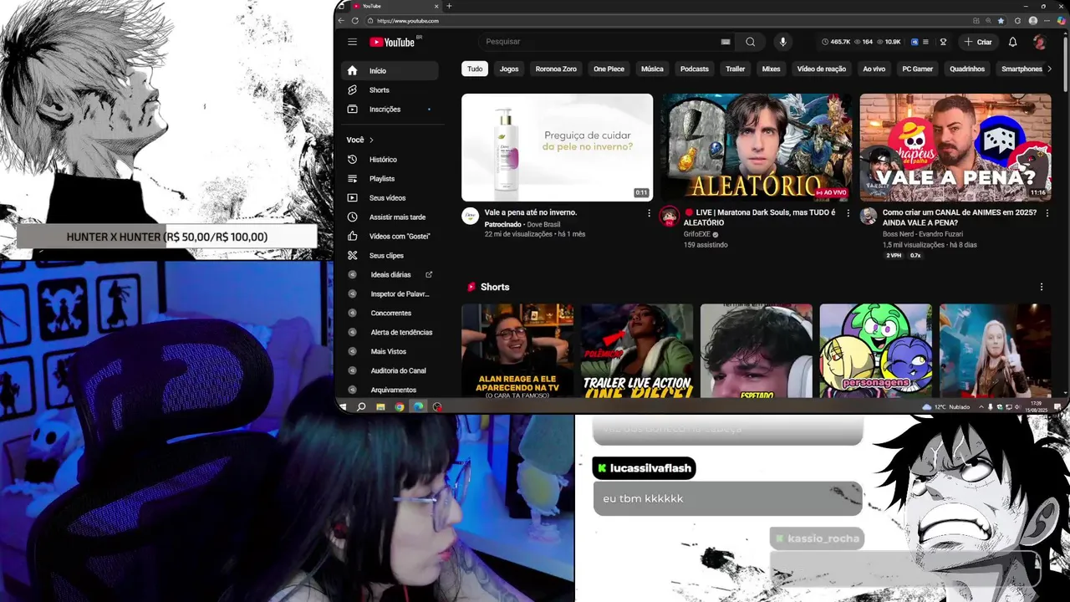Open options menu for Dove ad video
1070x602 pixels.
click(649, 213)
